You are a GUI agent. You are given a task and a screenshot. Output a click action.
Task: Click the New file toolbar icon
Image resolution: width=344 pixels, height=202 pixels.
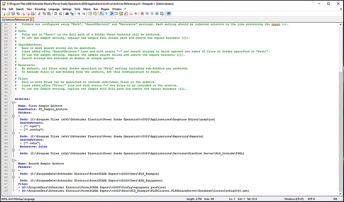pos(3,13)
